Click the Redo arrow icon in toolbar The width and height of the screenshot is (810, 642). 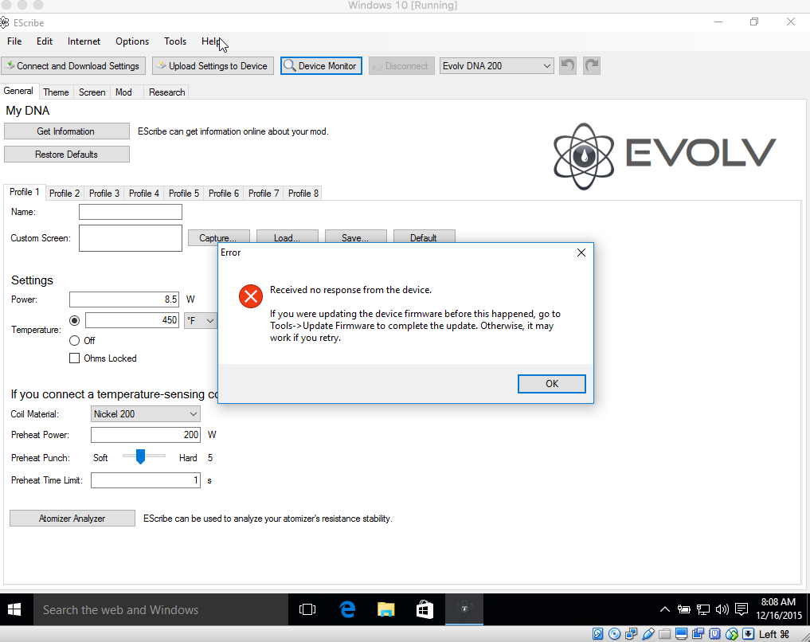click(x=592, y=65)
